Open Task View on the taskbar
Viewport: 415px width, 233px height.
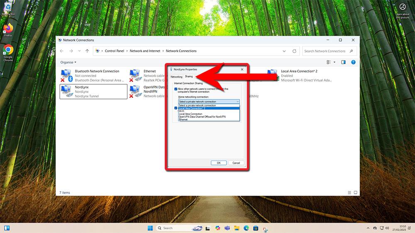coord(208,228)
